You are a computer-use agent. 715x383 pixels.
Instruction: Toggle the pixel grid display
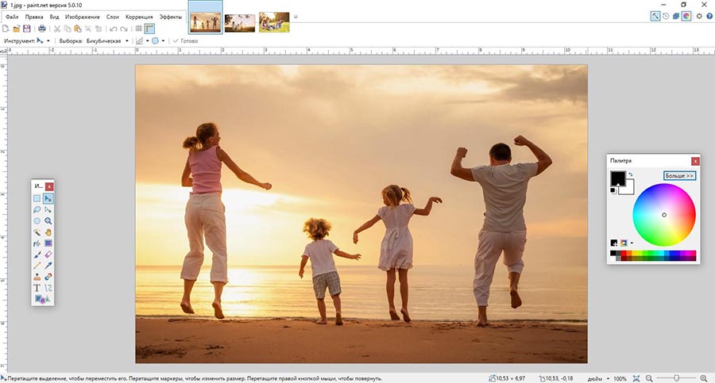coord(139,29)
